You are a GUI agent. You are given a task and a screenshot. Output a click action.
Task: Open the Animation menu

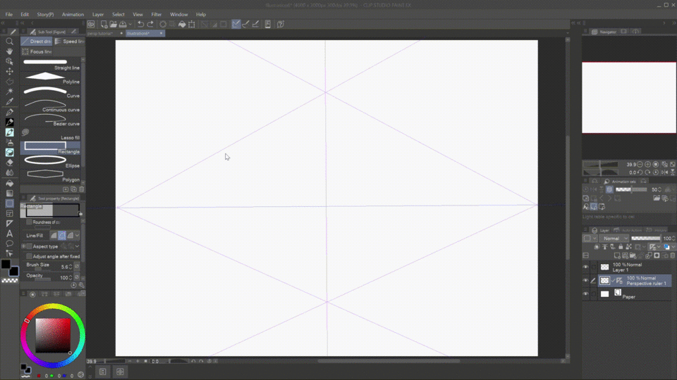(x=73, y=14)
